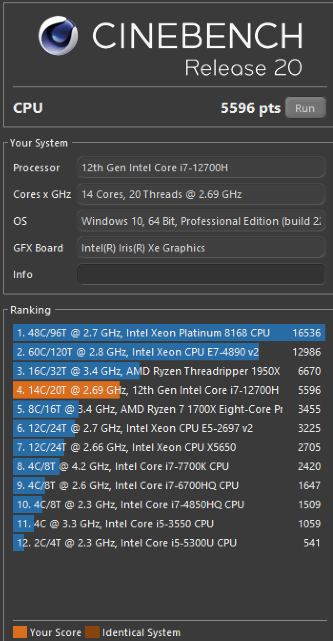This screenshot has height=641, width=333.
Task: Select the Ryzen 7 1700X ranking row
Action: [169, 409]
